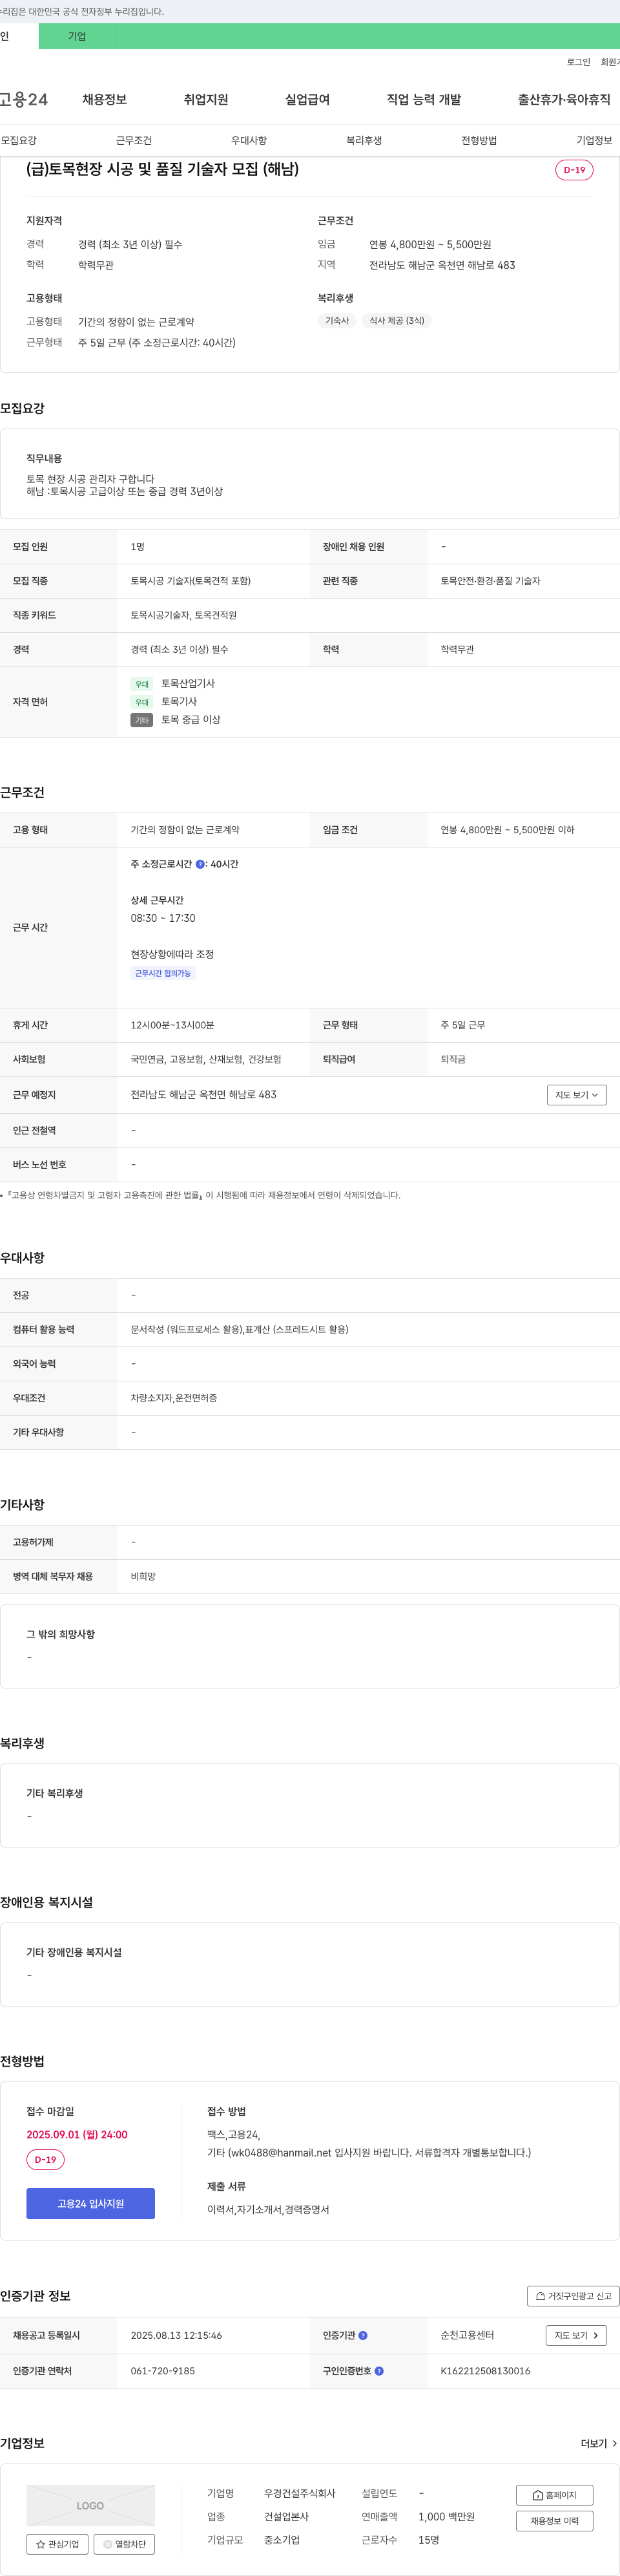
Task: Click the 우대 badge beside 토목기사
Action: 142,703
